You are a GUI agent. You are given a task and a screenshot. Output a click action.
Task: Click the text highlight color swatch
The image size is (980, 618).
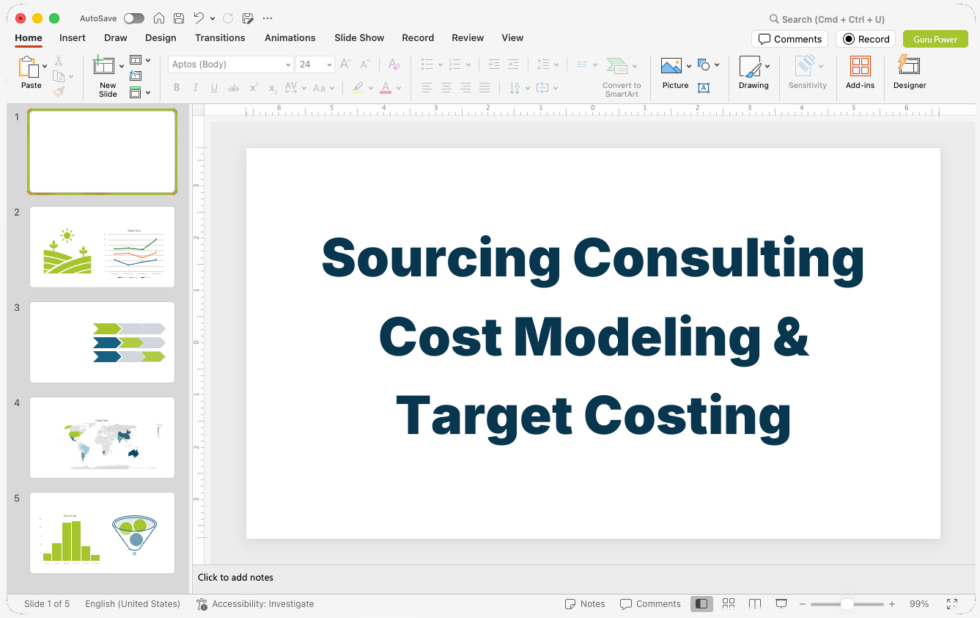(x=358, y=88)
